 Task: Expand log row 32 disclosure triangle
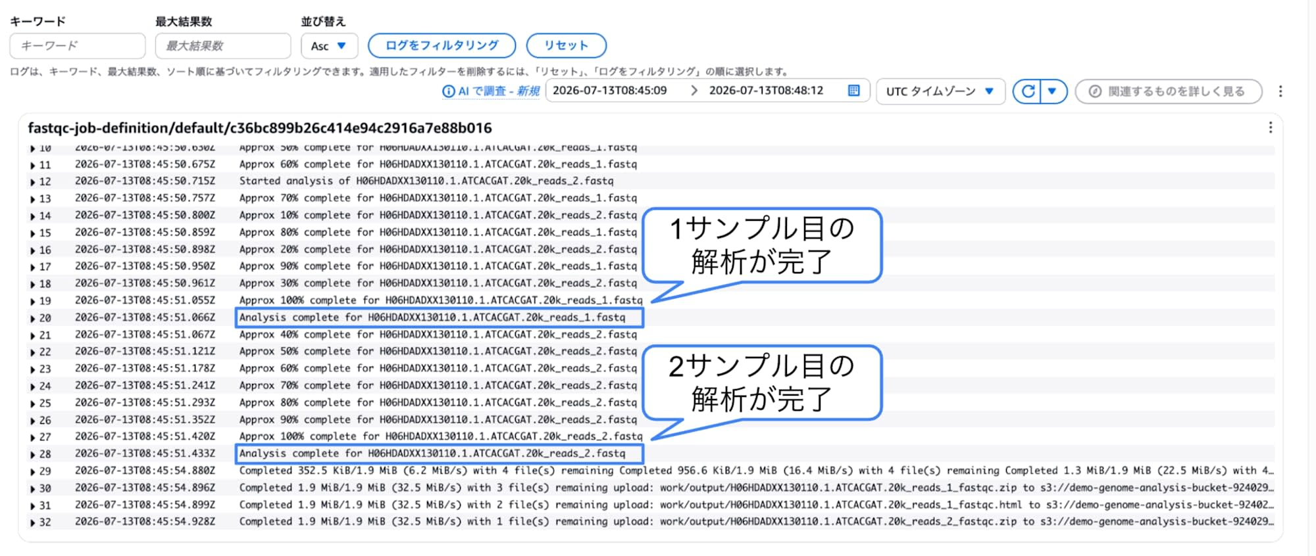pyautogui.click(x=33, y=523)
